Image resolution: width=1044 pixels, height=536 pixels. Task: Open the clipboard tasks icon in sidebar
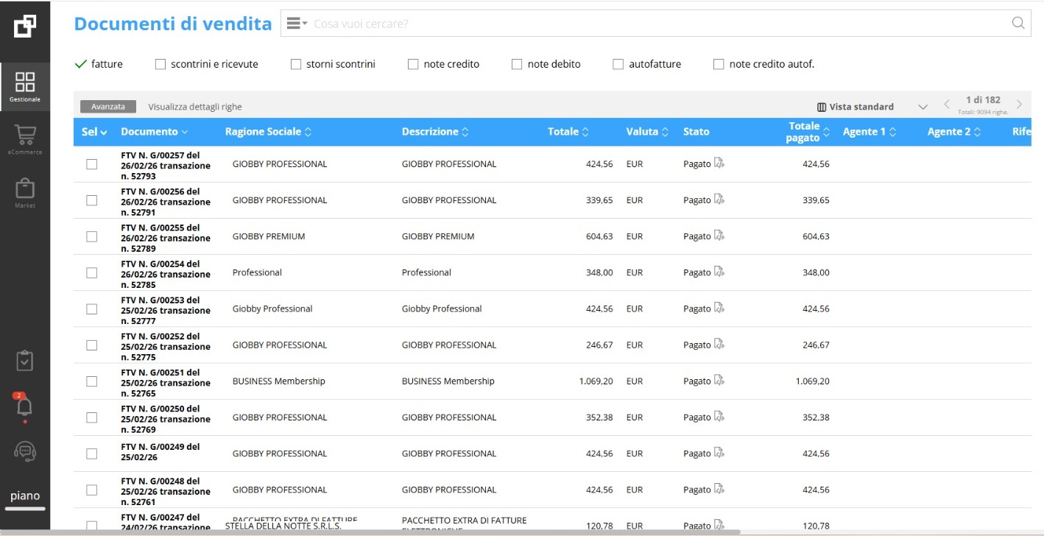(25, 361)
